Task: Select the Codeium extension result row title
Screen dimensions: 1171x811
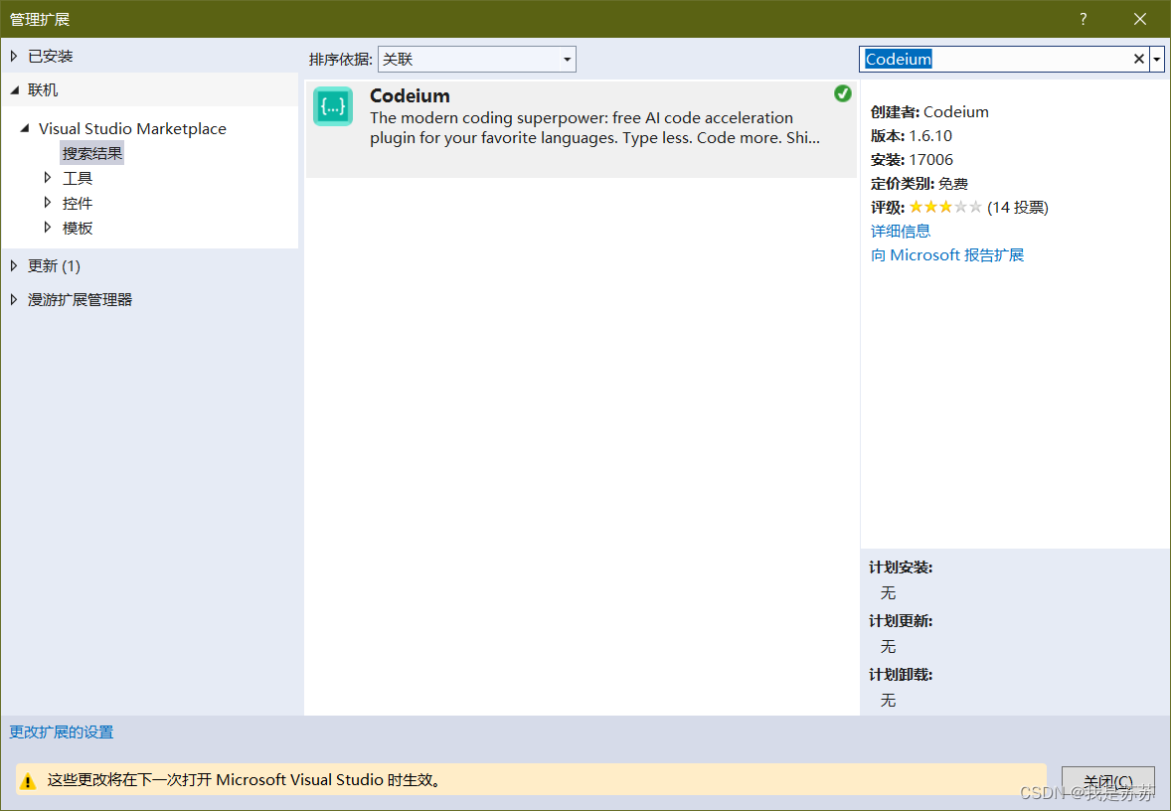Action: pos(410,95)
